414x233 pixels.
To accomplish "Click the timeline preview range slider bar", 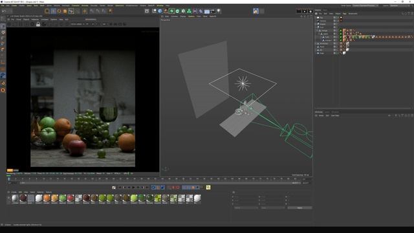I will [160, 183].
